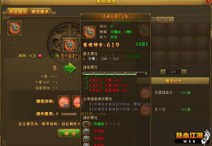Screen dimensions: 212x146
Task: Click the green 鑄造 button
Action: pyautogui.click(x=70, y=133)
